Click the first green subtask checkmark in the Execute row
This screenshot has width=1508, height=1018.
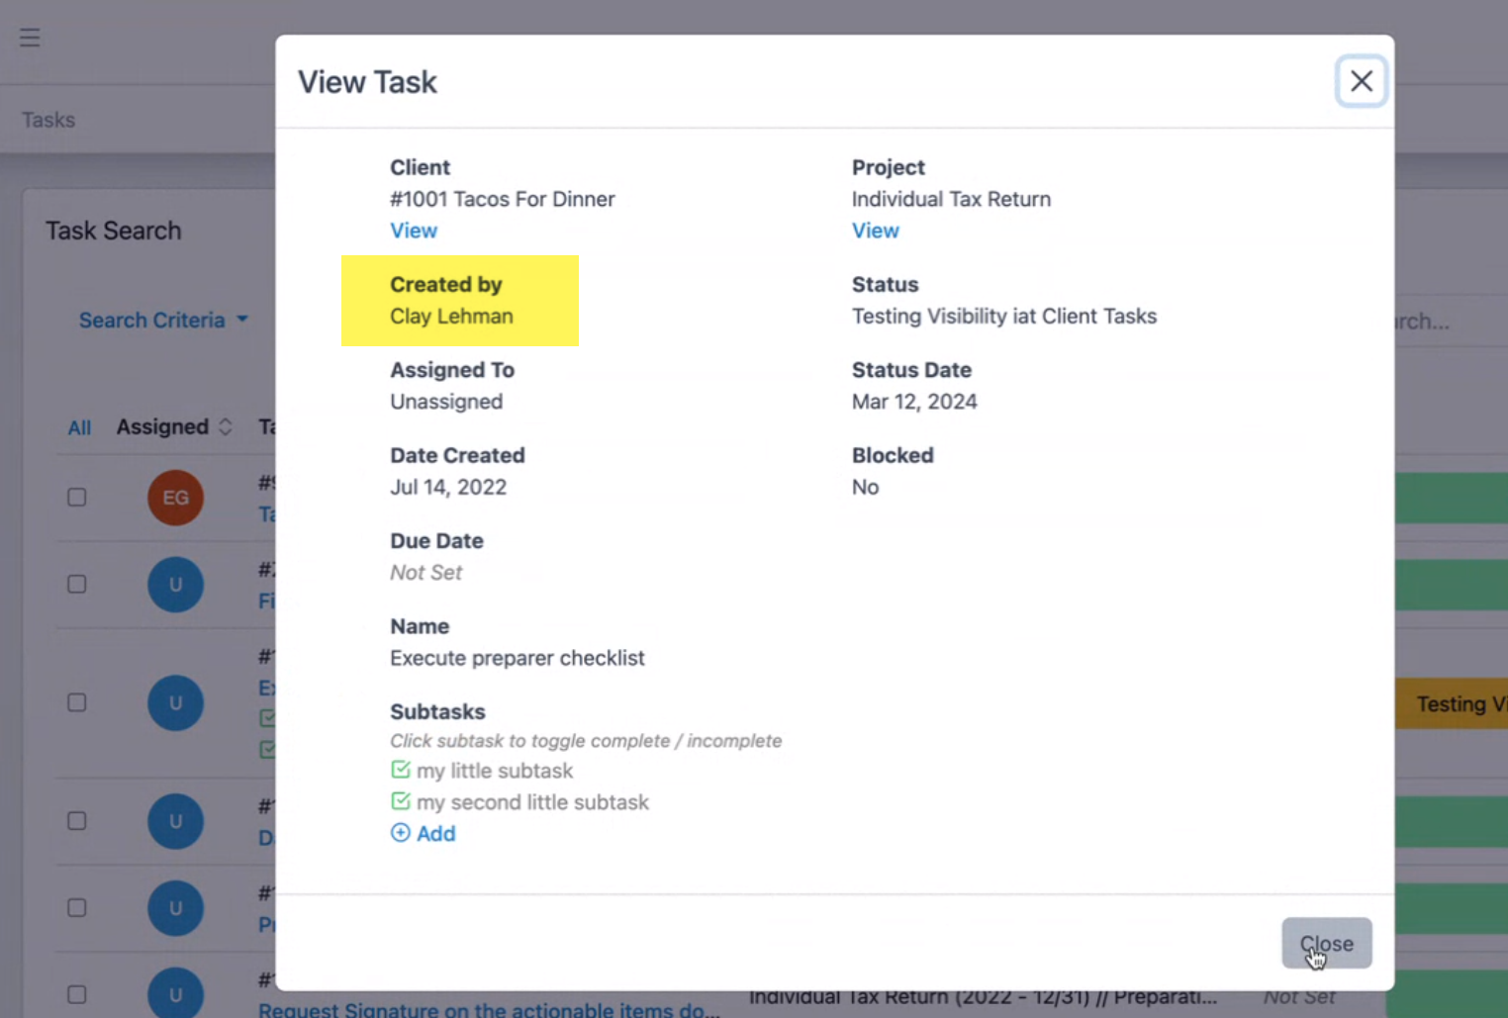pyautogui.click(x=269, y=718)
